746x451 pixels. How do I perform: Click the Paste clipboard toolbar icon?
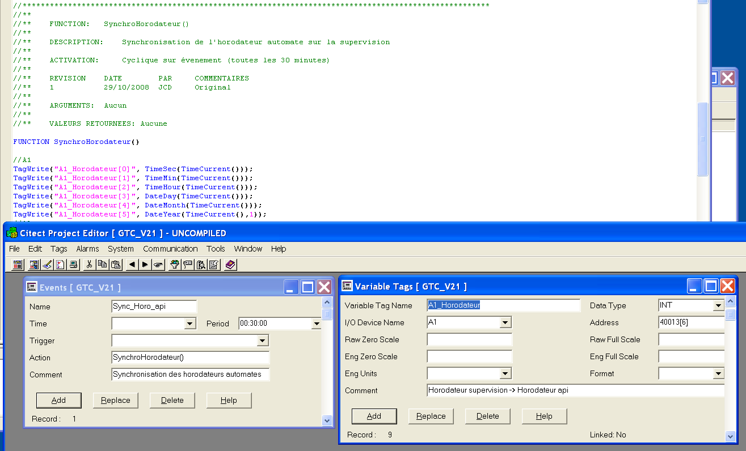(x=116, y=265)
